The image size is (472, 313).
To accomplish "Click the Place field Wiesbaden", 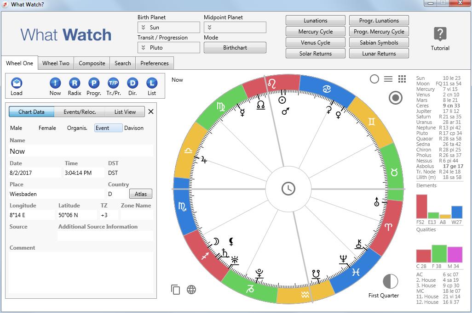I will [56, 194].
